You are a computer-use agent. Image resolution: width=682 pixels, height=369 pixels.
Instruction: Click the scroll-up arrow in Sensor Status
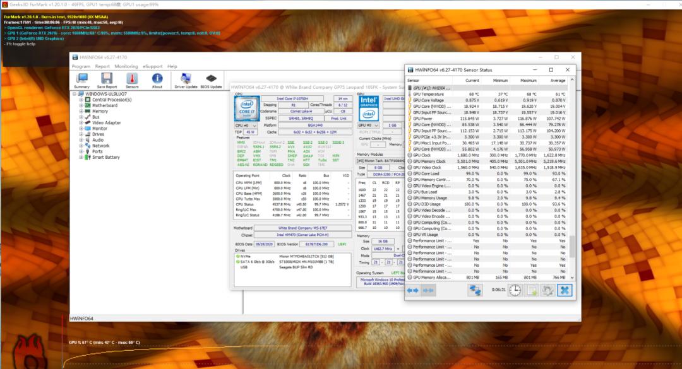click(572, 80)
